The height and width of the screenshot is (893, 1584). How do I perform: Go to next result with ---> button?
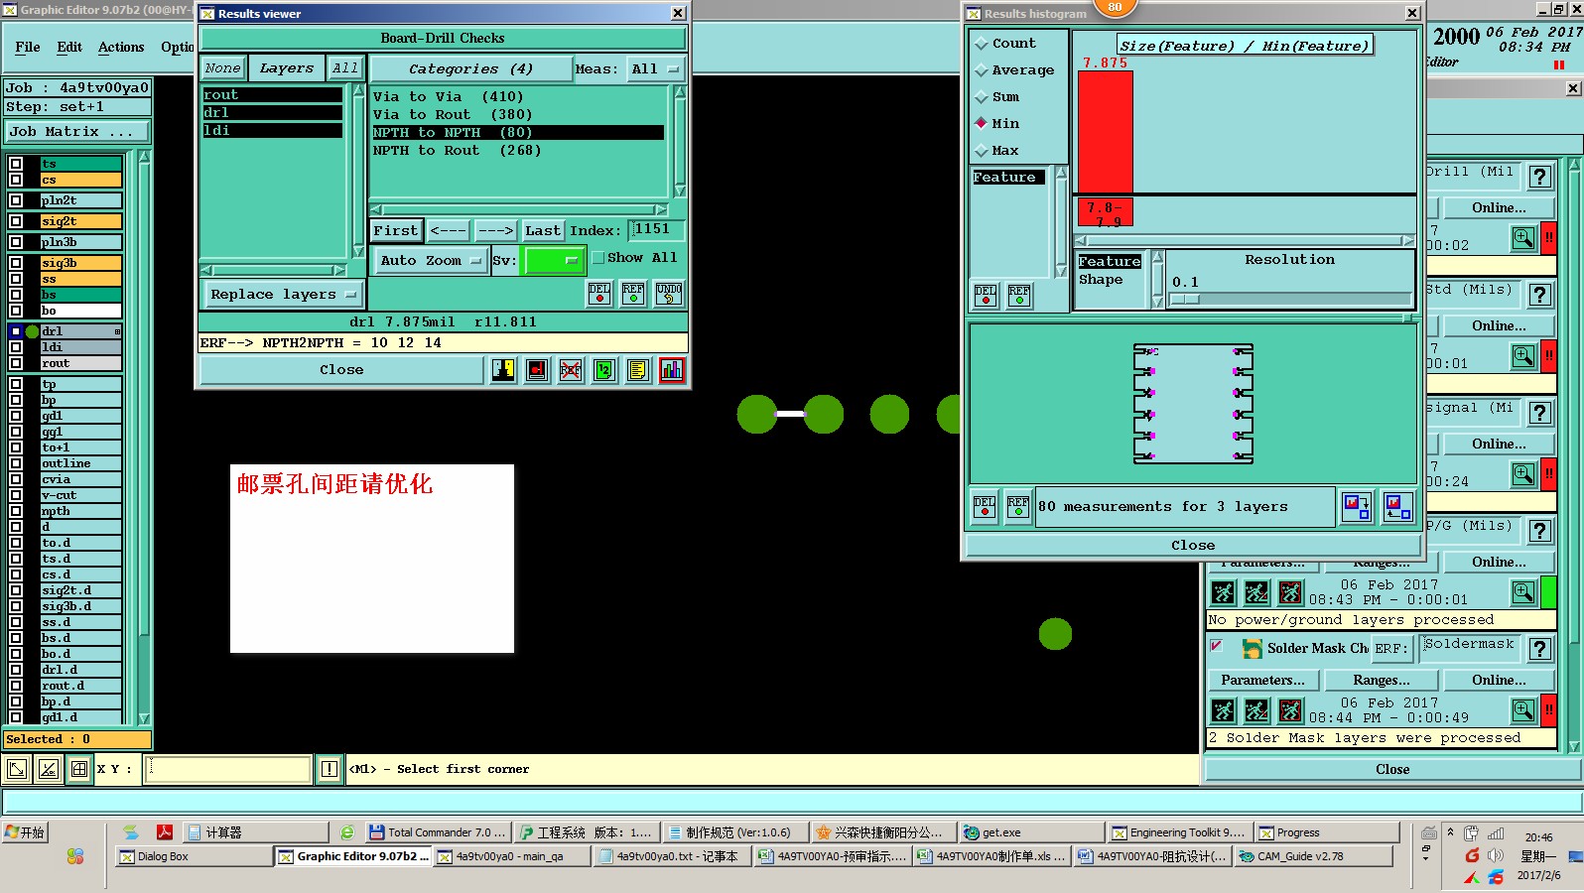pos(495,231)
